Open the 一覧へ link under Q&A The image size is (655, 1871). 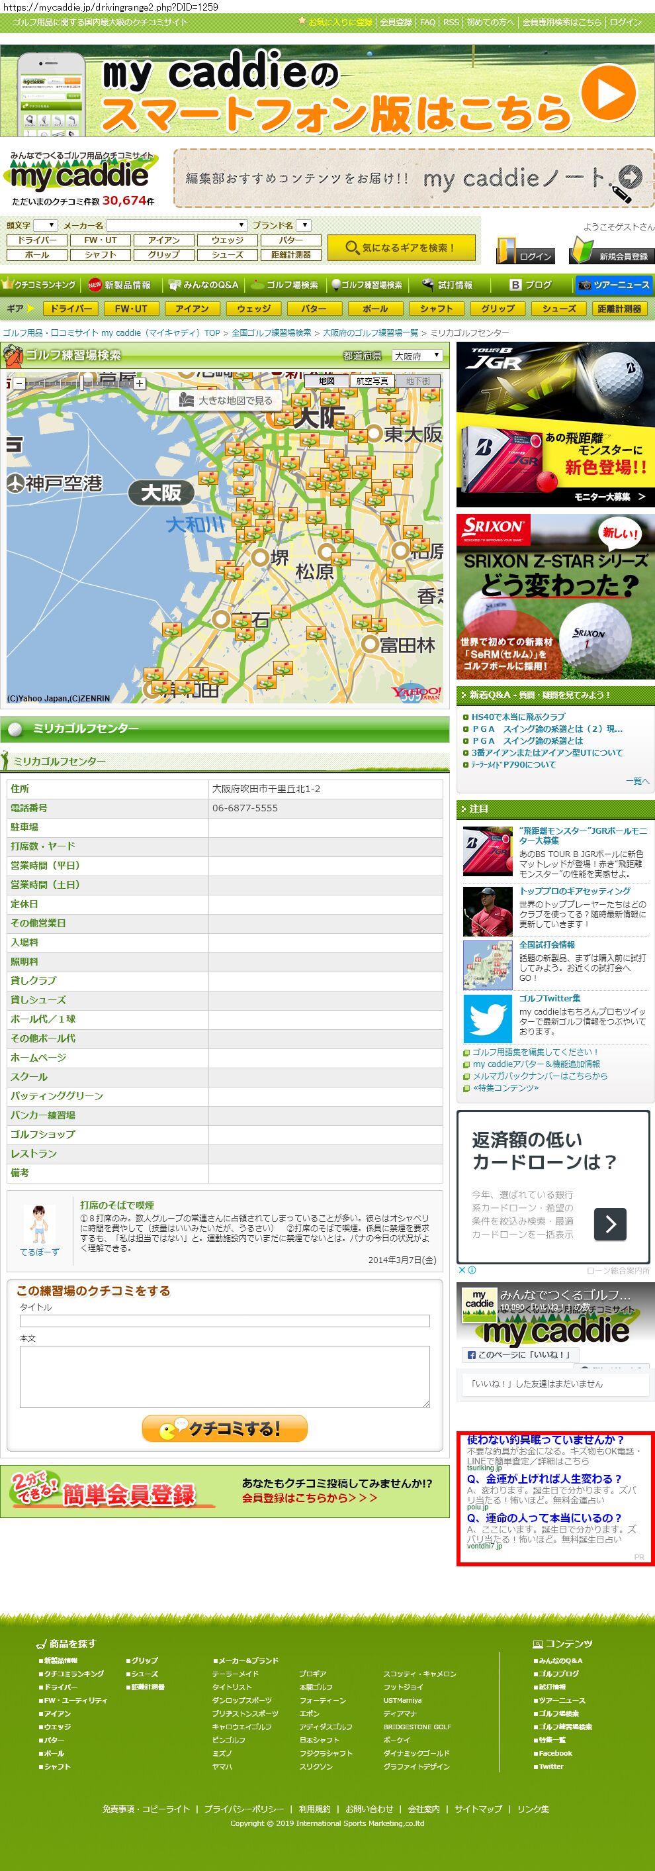(638, 781)
